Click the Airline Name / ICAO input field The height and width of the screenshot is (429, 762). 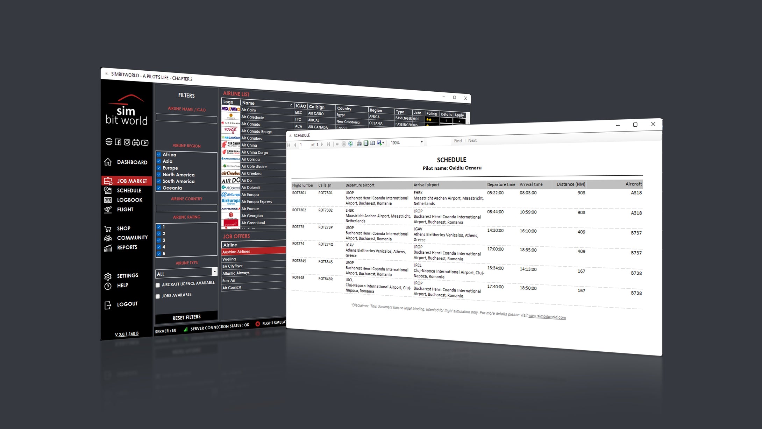(x=186, y=119)
